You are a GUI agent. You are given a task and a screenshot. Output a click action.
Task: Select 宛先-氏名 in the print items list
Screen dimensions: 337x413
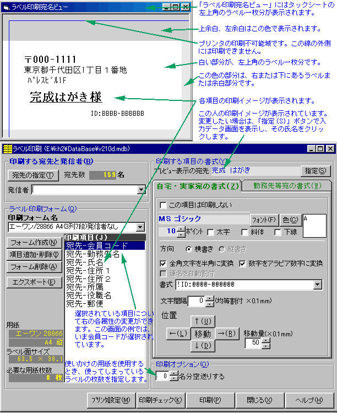(x=84, y=262)
